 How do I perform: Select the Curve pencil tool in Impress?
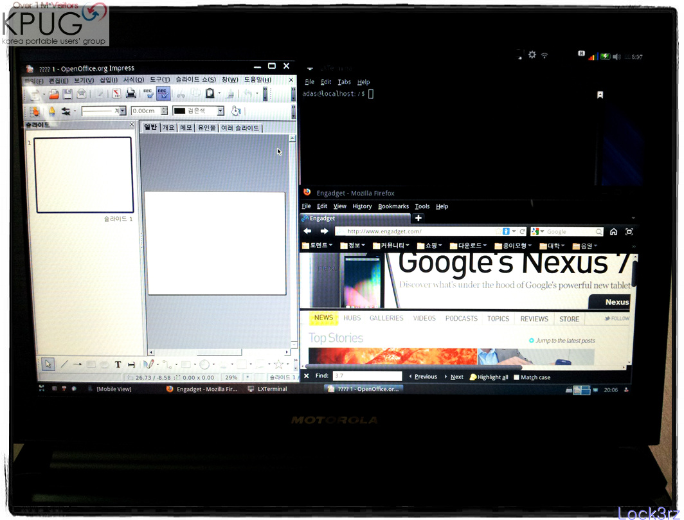click(x=148, y=364)
